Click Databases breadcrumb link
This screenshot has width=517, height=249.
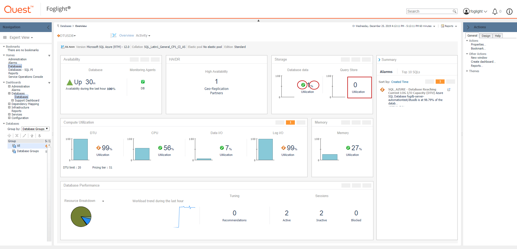(x=66, y=26)
